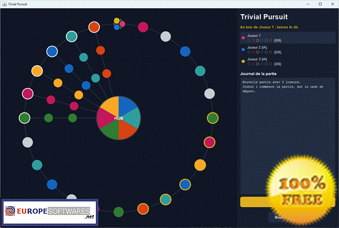The image size is (339, 228).
Task: Select the Joueur 2 (IA) player row
Action: (288, 50)
